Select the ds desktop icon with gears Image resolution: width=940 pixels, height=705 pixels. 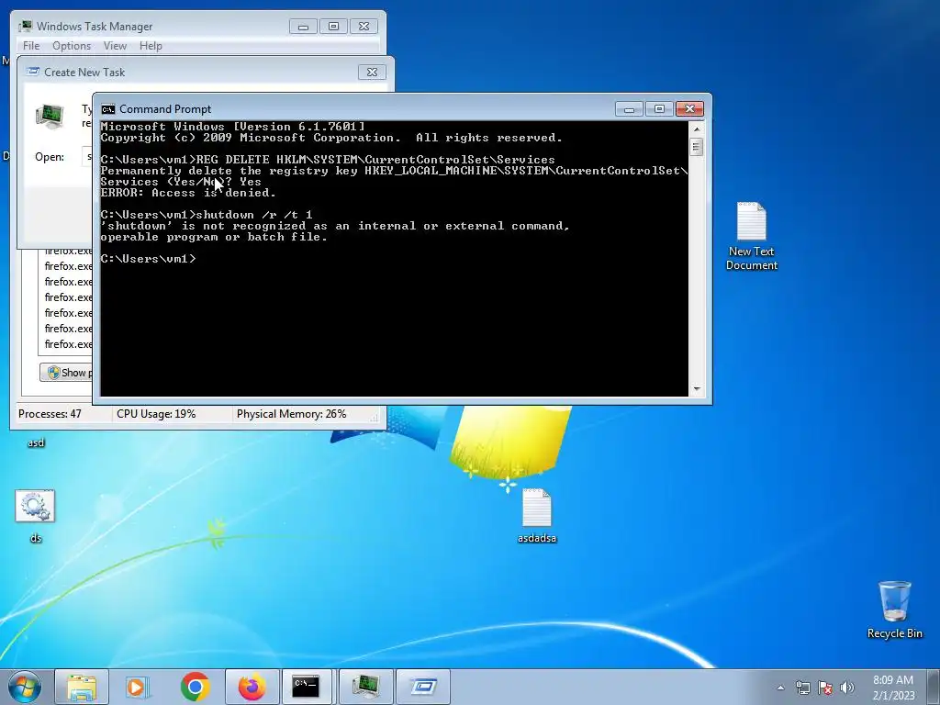click(36, 516)
